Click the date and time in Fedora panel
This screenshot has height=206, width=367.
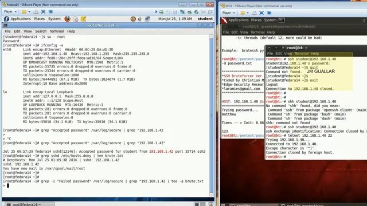pyautogui.click(x=175, y=19)
